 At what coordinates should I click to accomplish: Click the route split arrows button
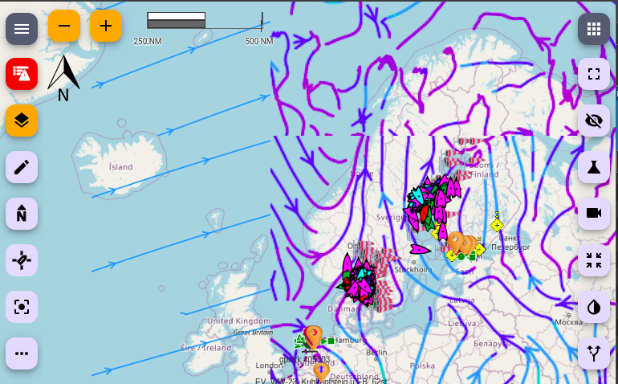pyautogui.click(x=594, y=353)
